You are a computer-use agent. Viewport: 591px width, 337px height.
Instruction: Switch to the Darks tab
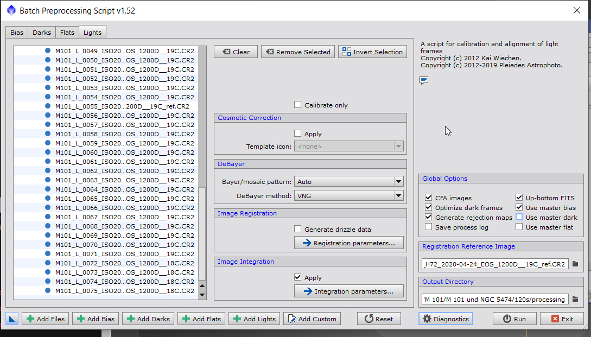[x=41, y=33]
